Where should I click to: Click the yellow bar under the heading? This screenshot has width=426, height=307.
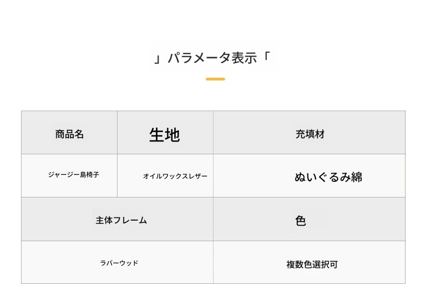click(x=215, y=79)
